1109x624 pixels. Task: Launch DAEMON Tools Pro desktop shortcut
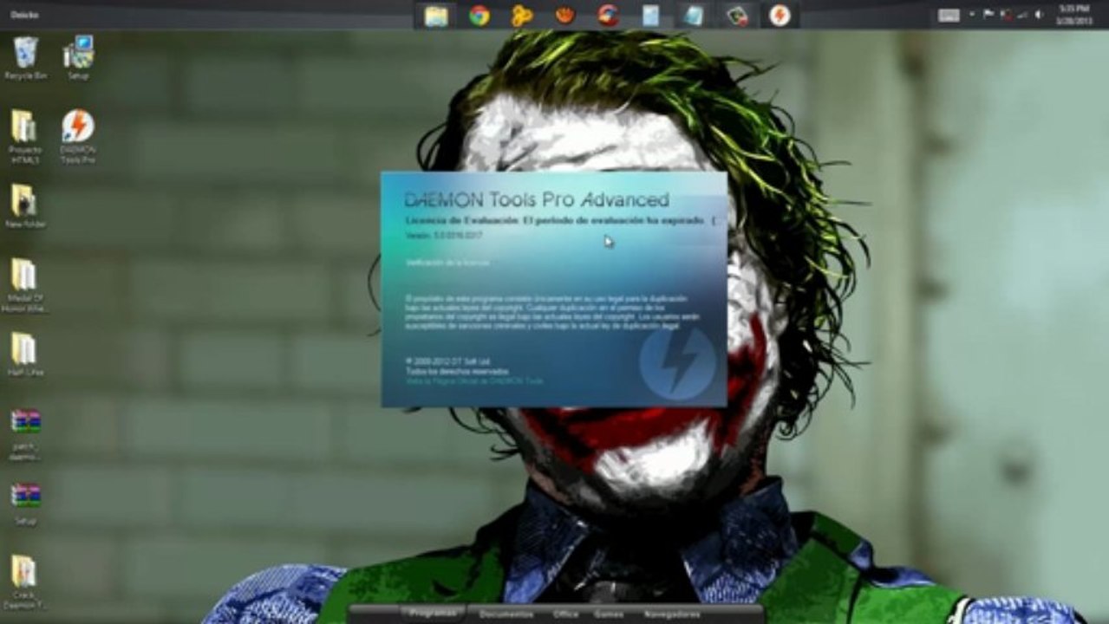click(78, 136)
